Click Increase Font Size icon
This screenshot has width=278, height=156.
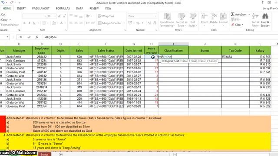(x=60, y=16)
